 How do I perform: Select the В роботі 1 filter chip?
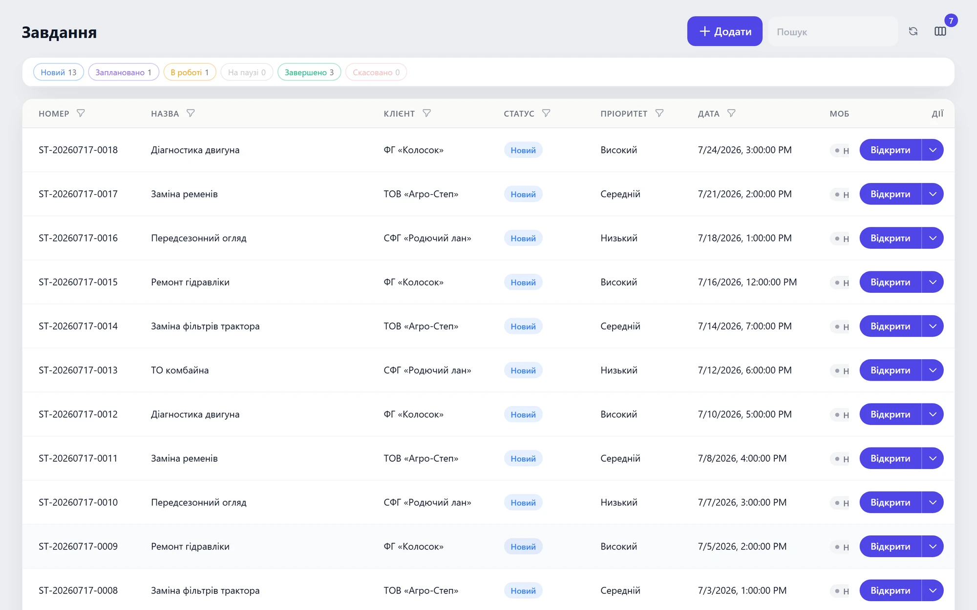[190, 72]
